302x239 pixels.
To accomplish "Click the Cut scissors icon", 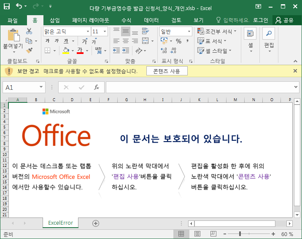I will coord(29,31).
